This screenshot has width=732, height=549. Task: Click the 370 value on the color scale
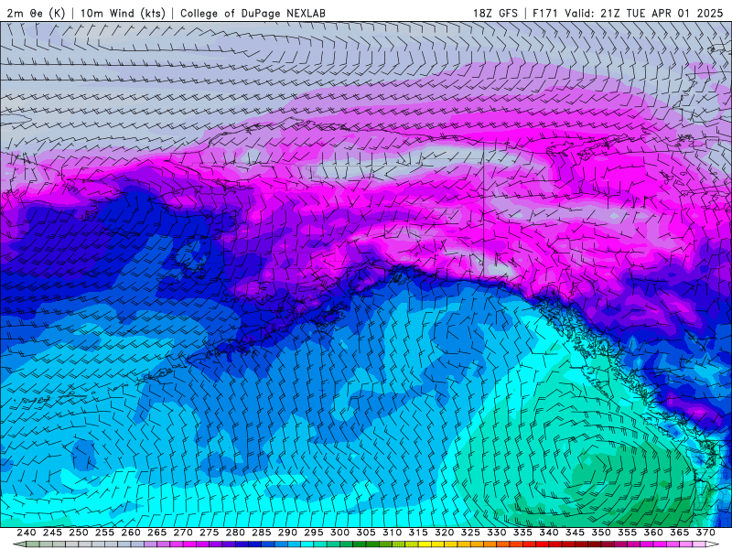705,533
